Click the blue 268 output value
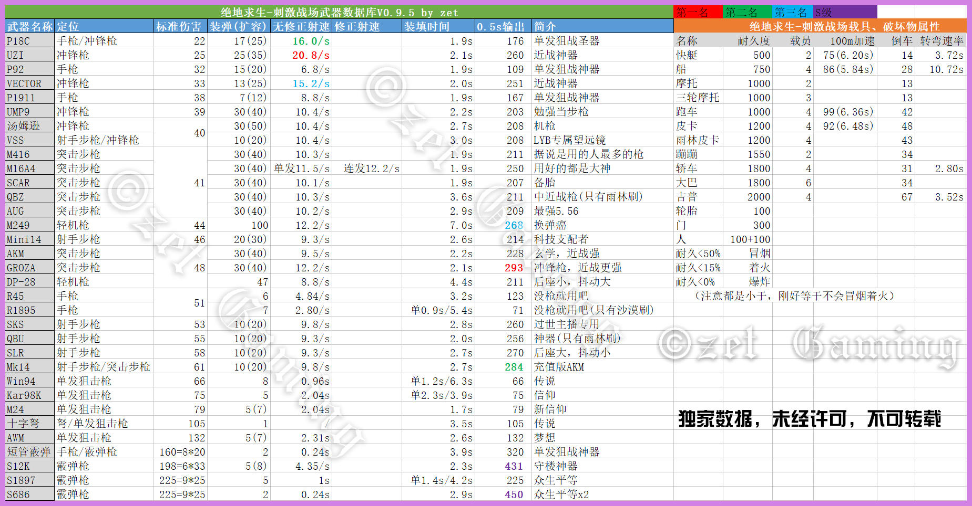The height and width of the screenshot is (506, 972). [x=514, y=225]
